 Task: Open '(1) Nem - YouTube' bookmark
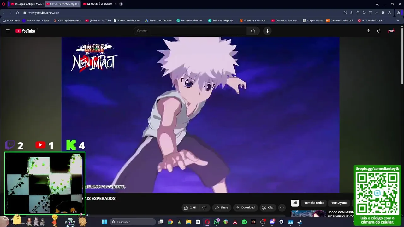click(98, 20)
